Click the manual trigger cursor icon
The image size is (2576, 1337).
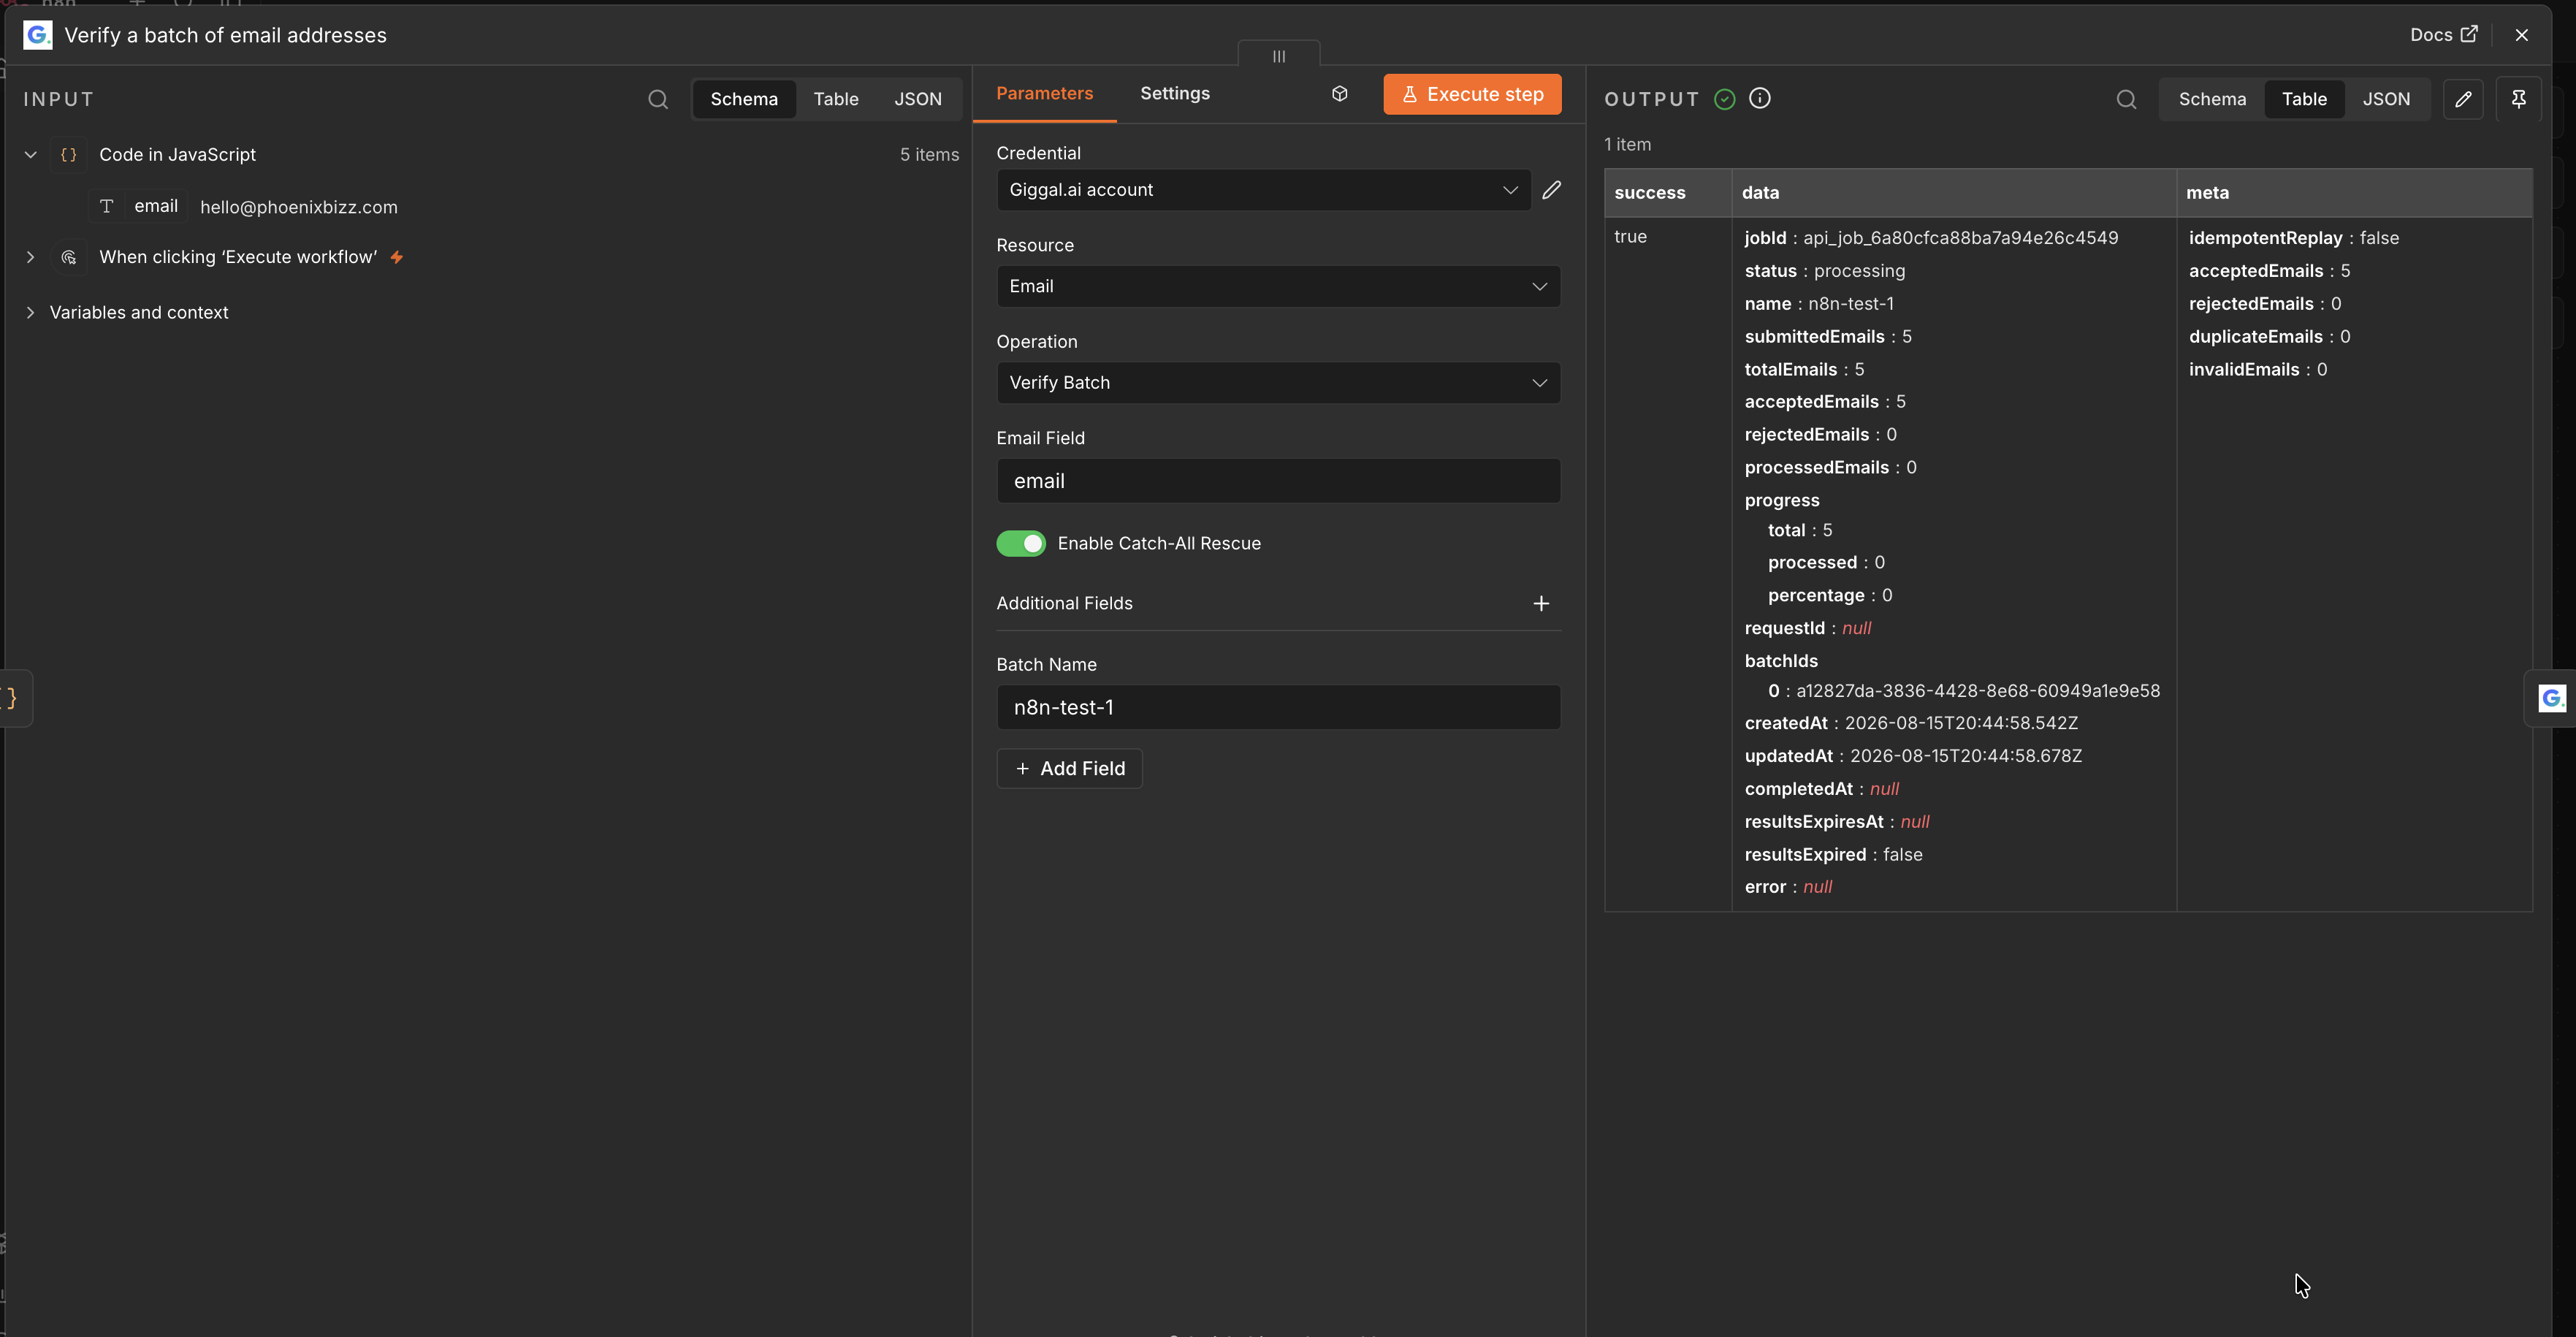pyautogui.click(x=68, y=257)
